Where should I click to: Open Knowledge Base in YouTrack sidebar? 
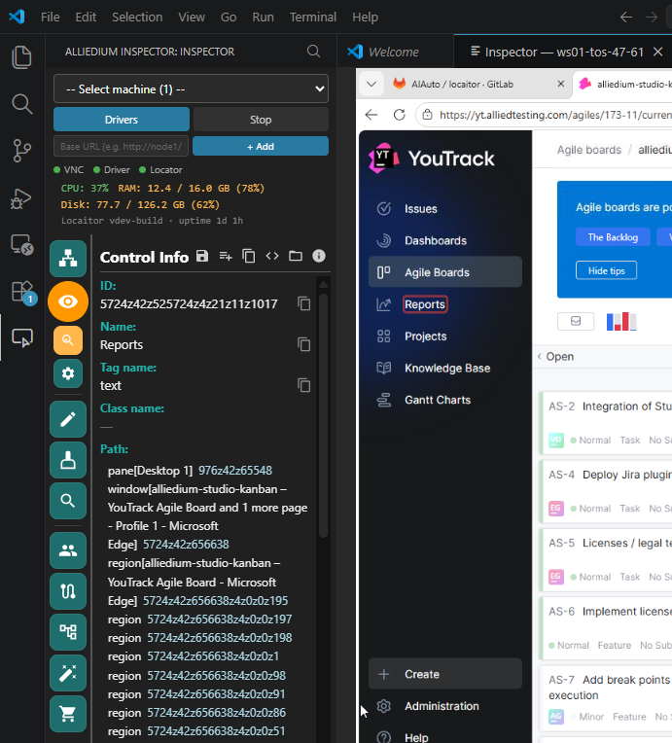pos(445,368)
